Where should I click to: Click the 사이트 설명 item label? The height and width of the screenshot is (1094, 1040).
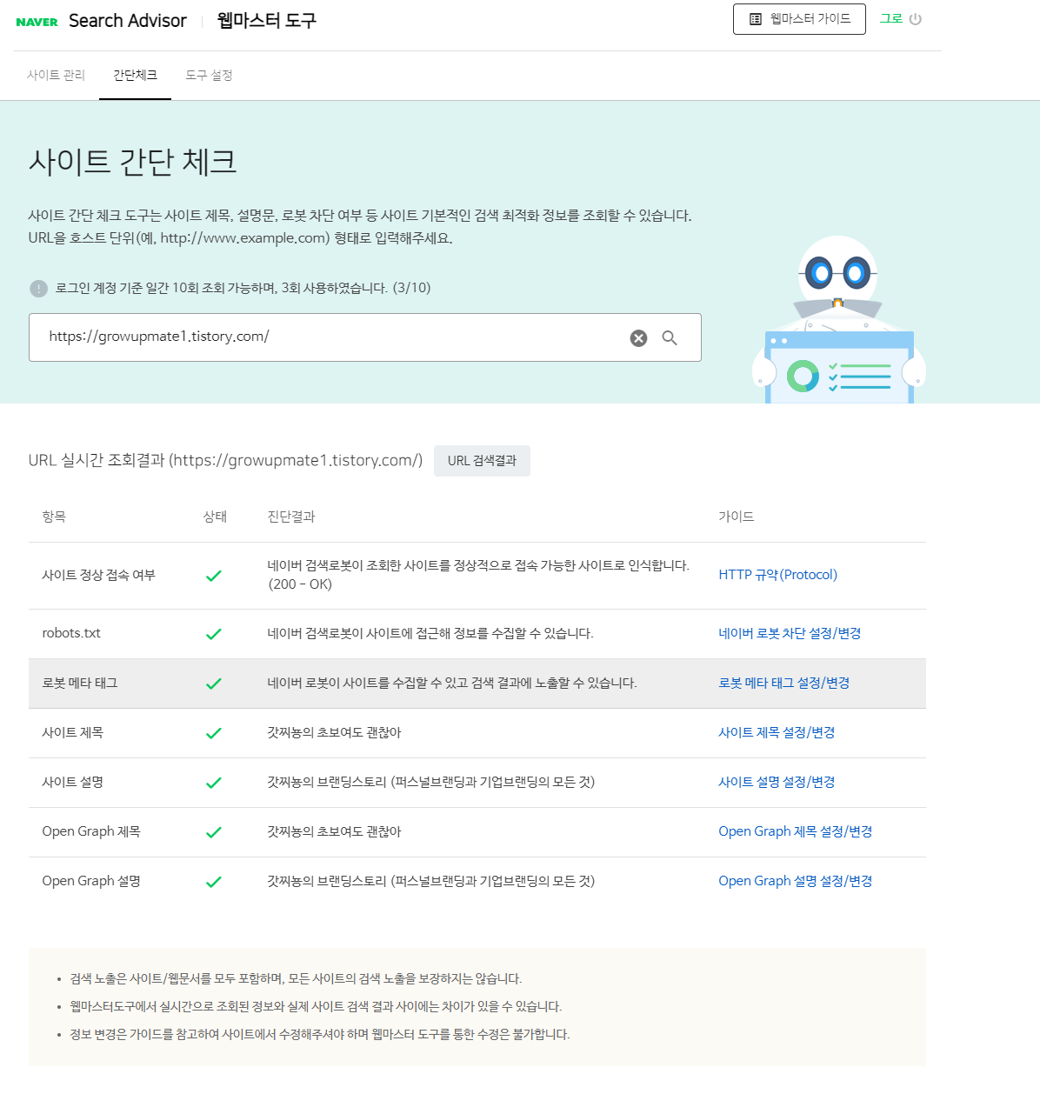[x=72, y=782]
